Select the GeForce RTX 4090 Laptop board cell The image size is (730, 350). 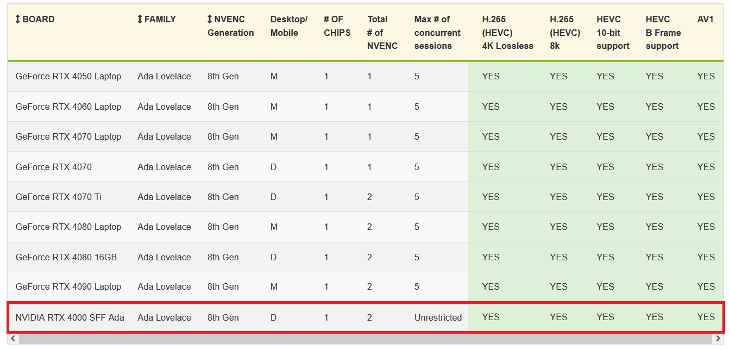(x=68, y=287)
